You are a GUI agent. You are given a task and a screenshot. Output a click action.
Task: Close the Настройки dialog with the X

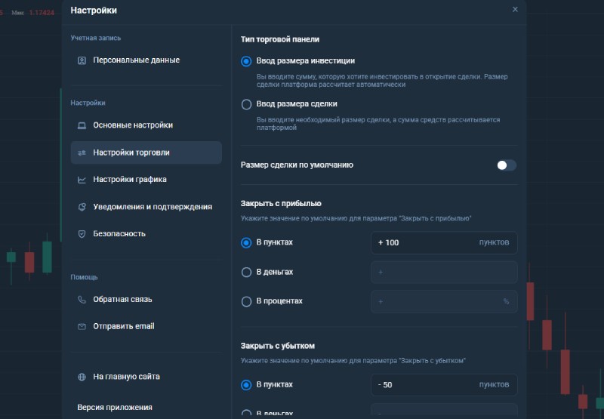click(515, 10)
